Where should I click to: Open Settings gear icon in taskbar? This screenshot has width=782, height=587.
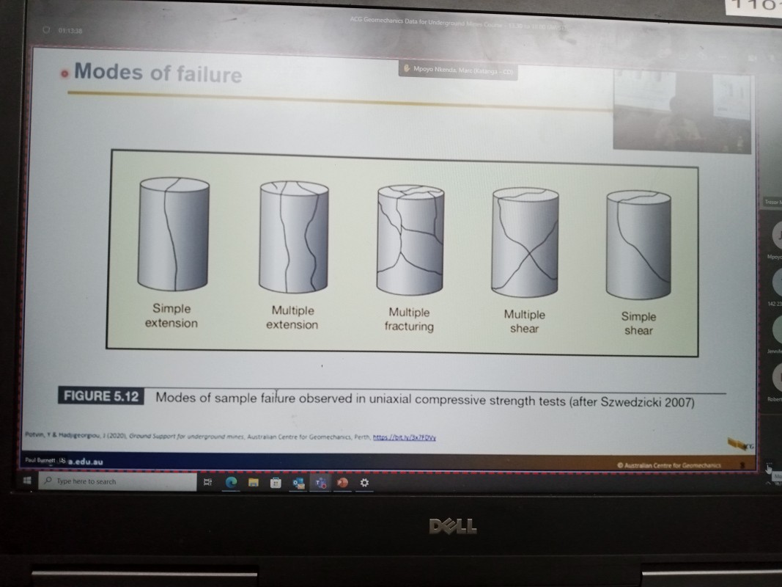pos(364,482)
